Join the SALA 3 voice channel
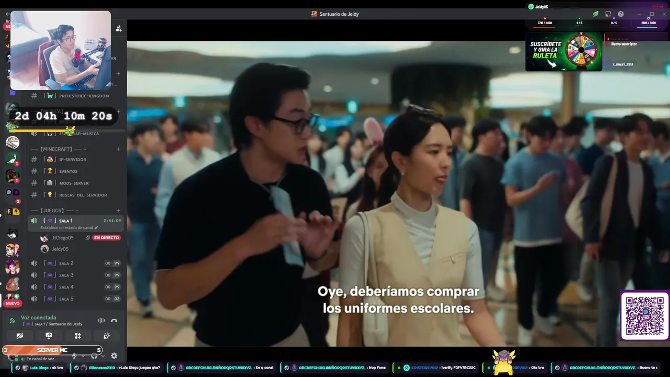The image size is (670, 377). [76, 275]
